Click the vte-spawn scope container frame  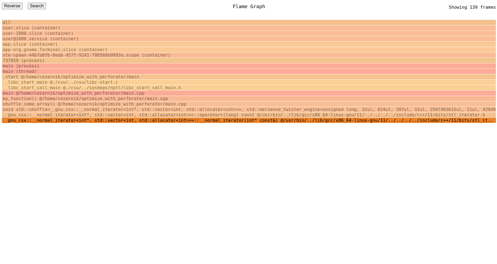coord(249,55)
